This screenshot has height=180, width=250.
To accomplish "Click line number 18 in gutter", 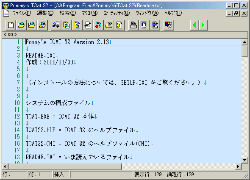I will tap(17, 157).
